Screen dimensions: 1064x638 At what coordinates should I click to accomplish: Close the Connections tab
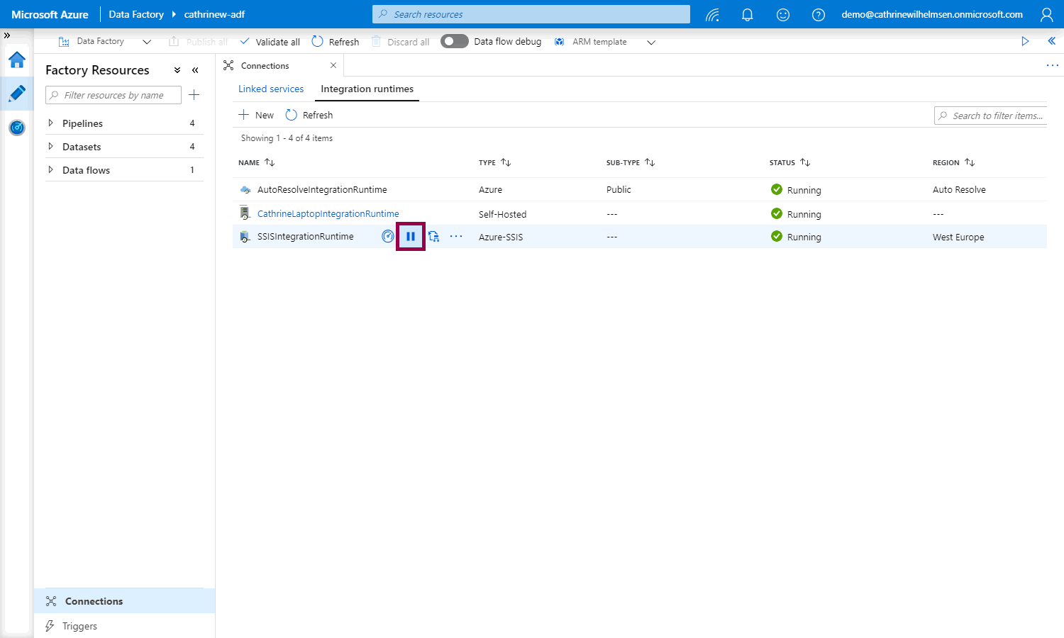[x=333, y=65]
